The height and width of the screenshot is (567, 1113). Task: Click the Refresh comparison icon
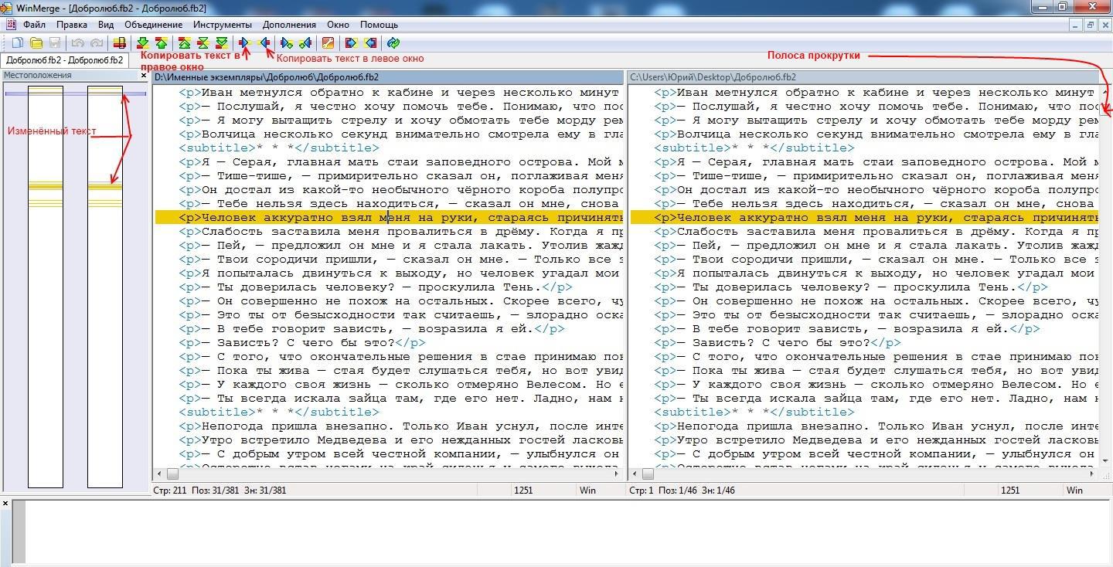(x=393, y=43)
